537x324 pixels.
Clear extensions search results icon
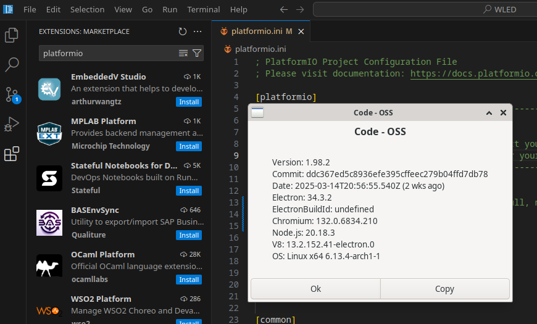tap(183, 53)
